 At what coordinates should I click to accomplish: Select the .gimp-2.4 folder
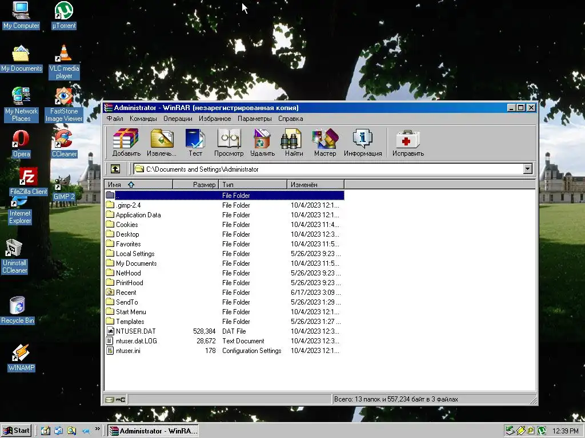(224, 205)
